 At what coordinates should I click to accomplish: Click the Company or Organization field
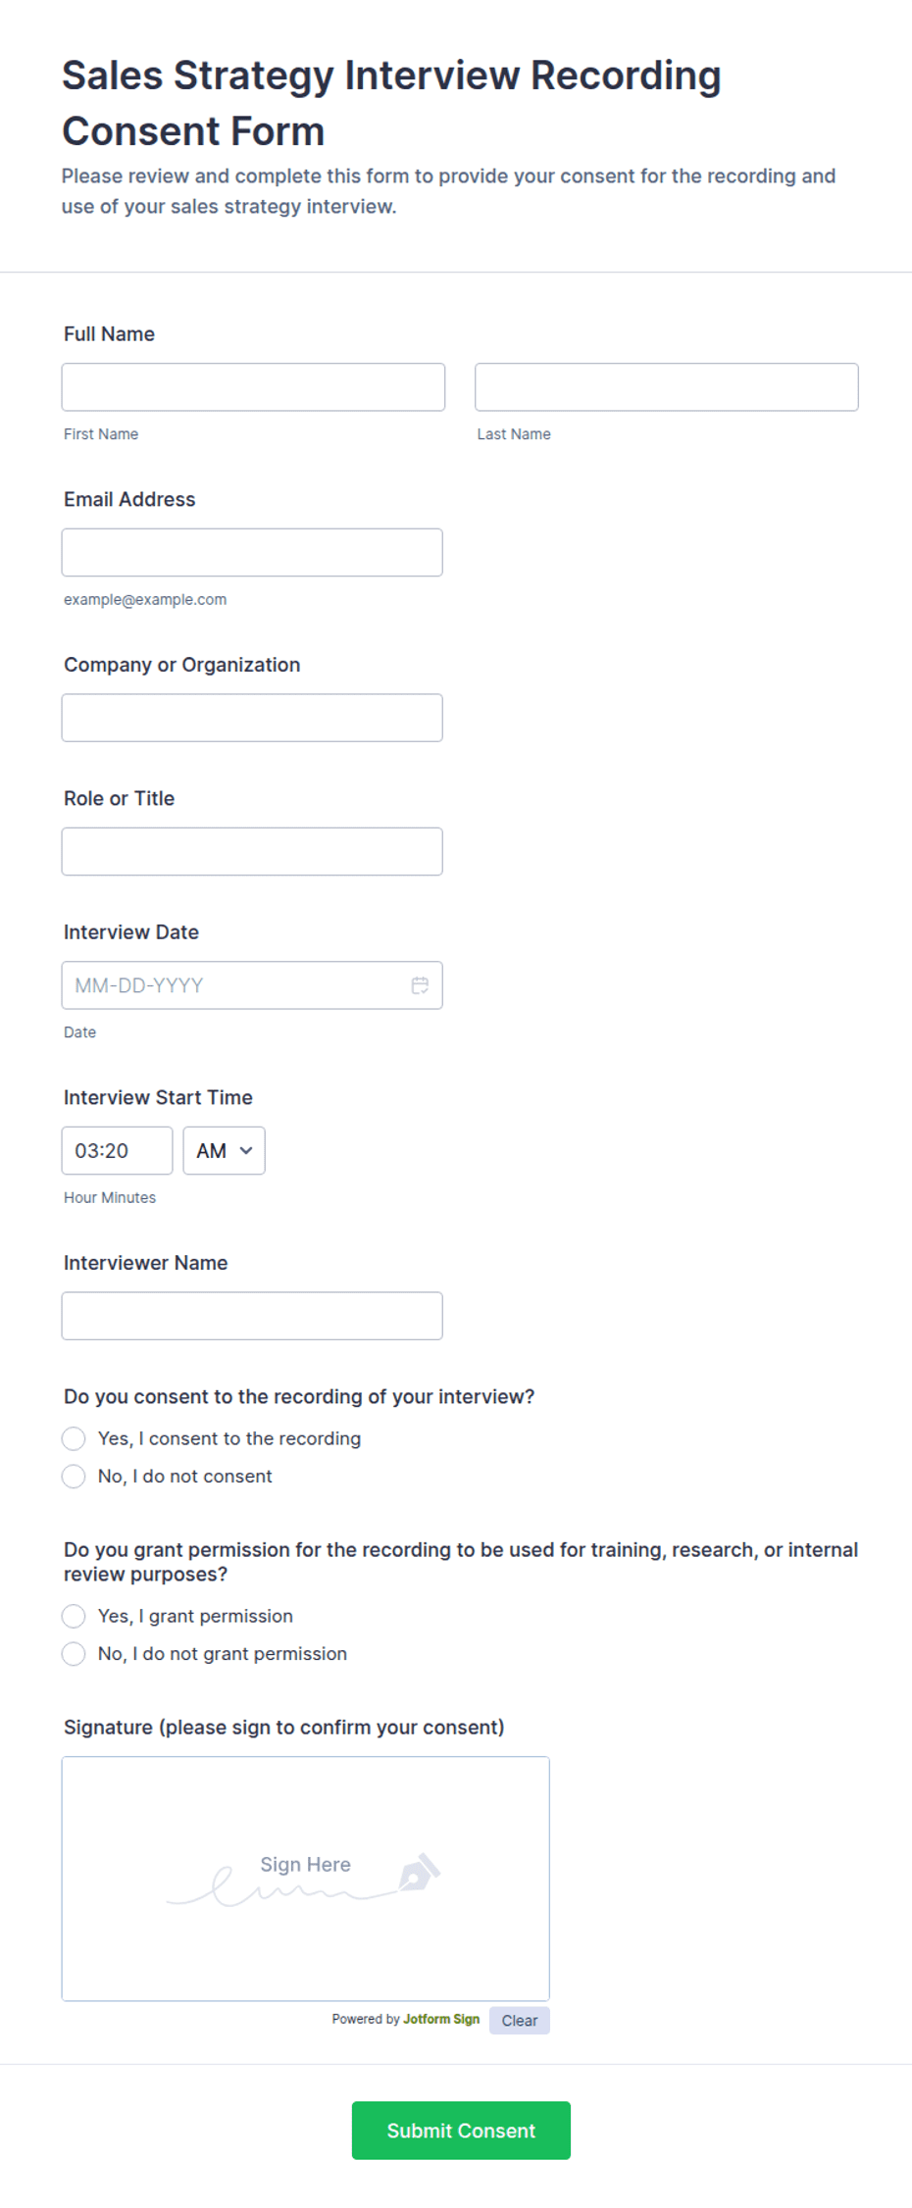(252, 718)
